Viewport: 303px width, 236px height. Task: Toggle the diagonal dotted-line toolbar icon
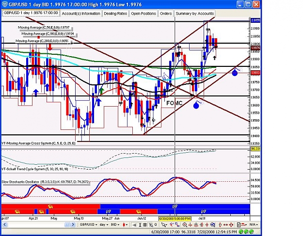[x=151, y=225]
